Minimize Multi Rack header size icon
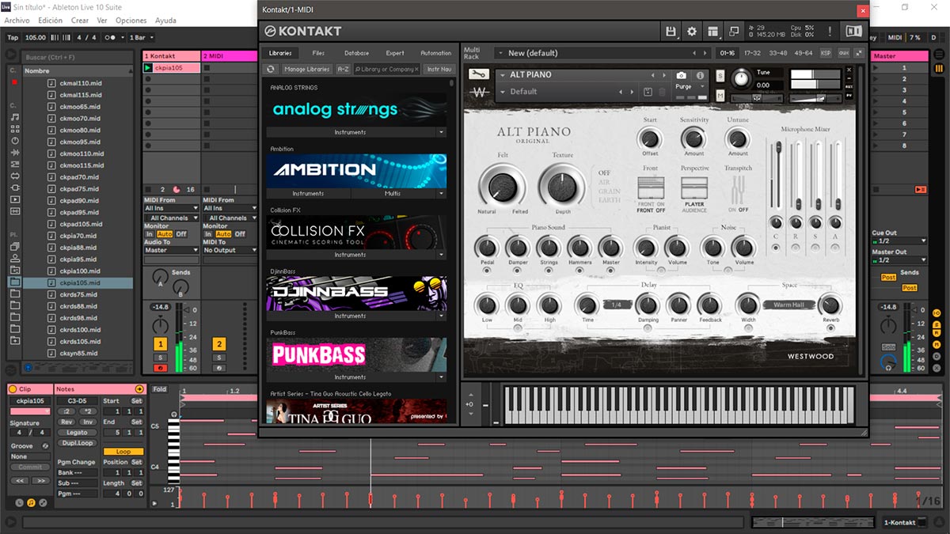Image resolution: width=950 pixels, height=534 pixels. tap(858, 53)
